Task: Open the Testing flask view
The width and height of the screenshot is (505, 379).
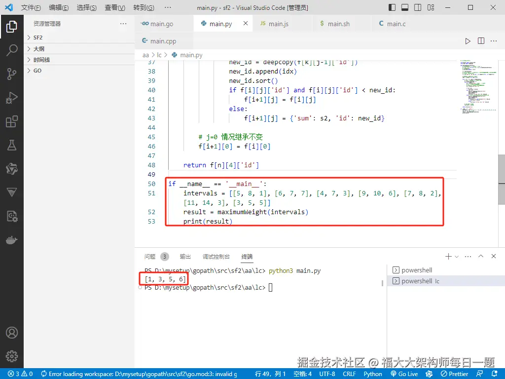Action: click(12, 145)
